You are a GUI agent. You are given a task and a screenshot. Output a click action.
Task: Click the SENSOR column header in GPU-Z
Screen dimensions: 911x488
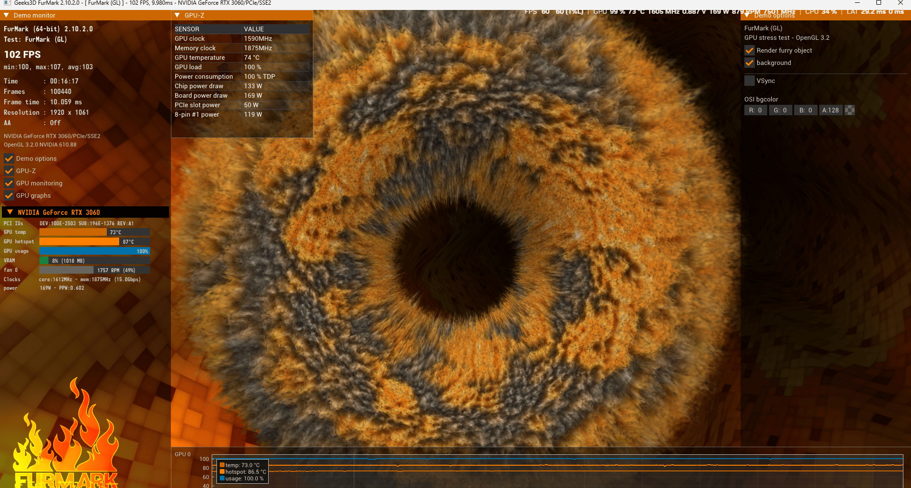(207, 29)
